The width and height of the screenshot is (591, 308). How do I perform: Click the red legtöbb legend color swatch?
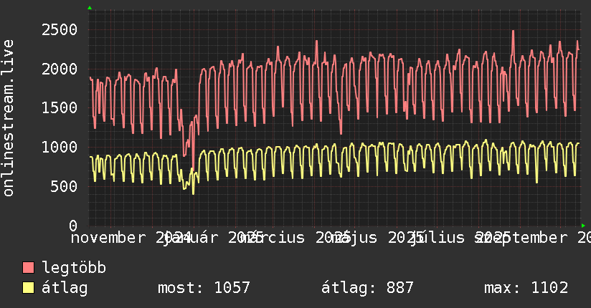point(28,267)
